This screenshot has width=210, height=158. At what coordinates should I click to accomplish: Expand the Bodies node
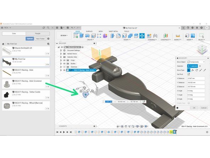coord(61,64)
